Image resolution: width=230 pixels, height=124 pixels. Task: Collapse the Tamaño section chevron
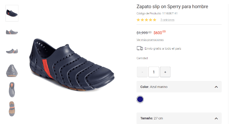tap(216, 118)
